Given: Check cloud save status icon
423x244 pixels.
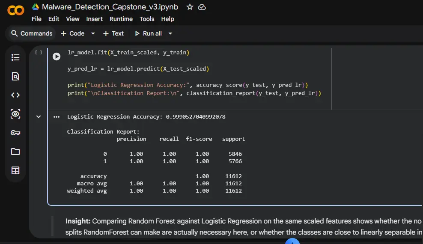Looking at the screenshot, I should tap(202, 7).
